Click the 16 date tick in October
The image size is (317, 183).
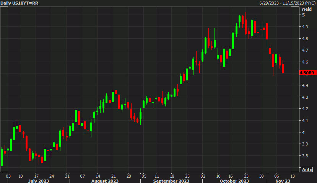pos(231,176)
